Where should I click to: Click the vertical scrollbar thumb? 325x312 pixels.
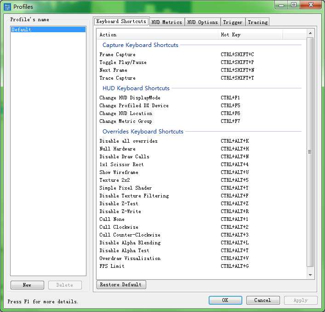click(310, 152)
